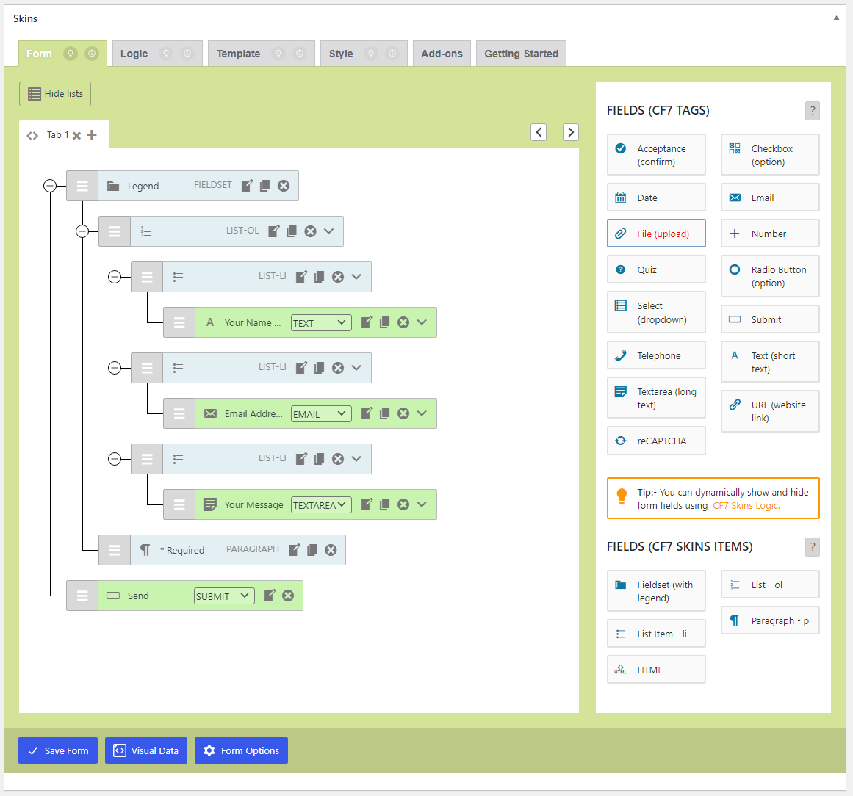853x796 pixels.
Task: Delete the Your Name text field
Action: (403, 322)
